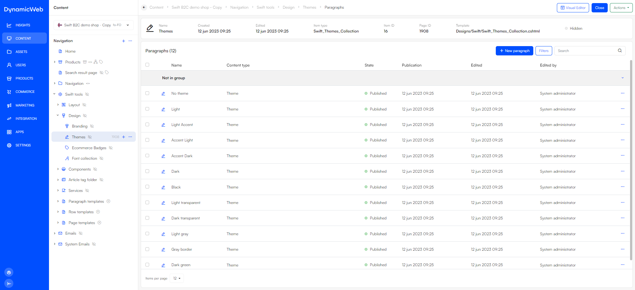
Task: Open row actions for Black paragraph
Action: pyautogui.click(x=623, y=187)
